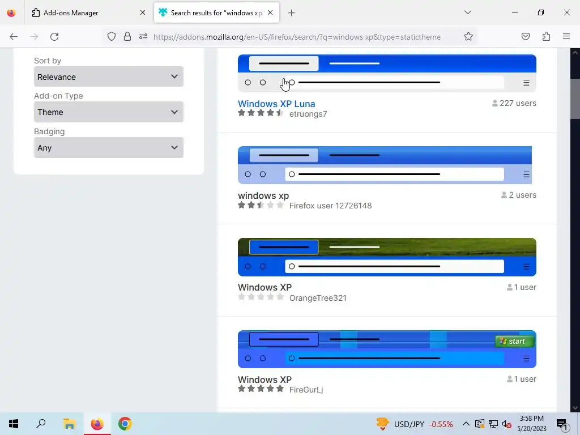Open a new tab
This screenshot has height=435, width=580.
[292, 13]
